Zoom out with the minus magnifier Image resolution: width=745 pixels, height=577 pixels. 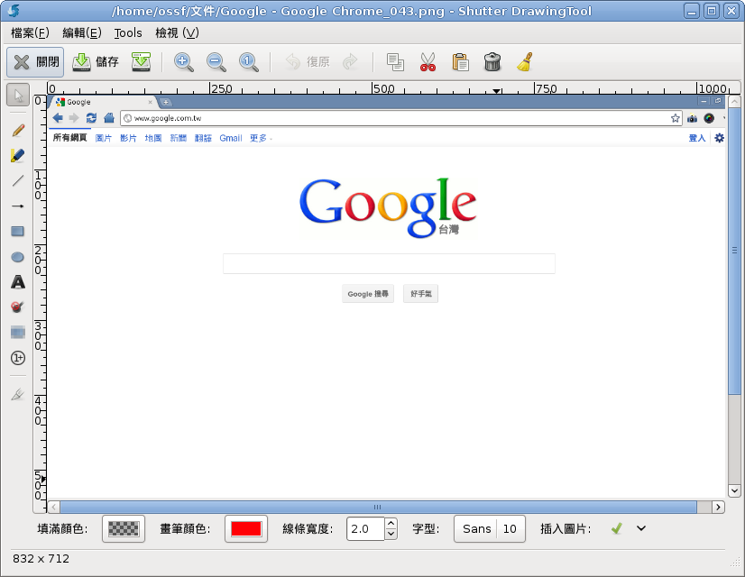(x=216, y=61)
